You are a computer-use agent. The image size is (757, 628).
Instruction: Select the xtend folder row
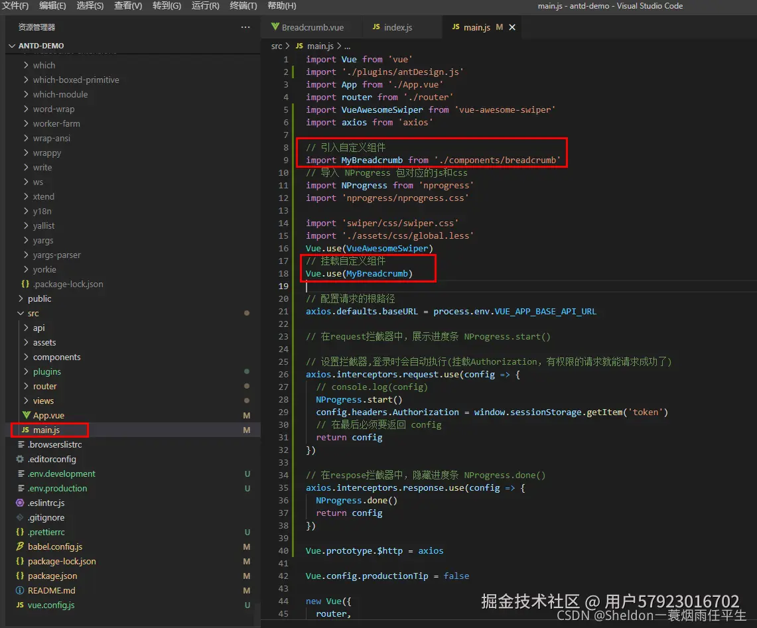click(x=133, y=196)
